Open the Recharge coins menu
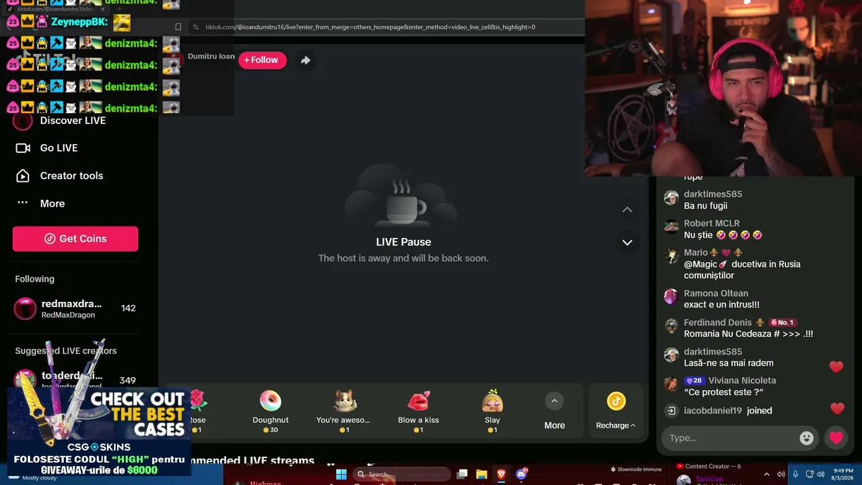Image resolution: width=862 pixels, height=485 pixels. point(616,412)
